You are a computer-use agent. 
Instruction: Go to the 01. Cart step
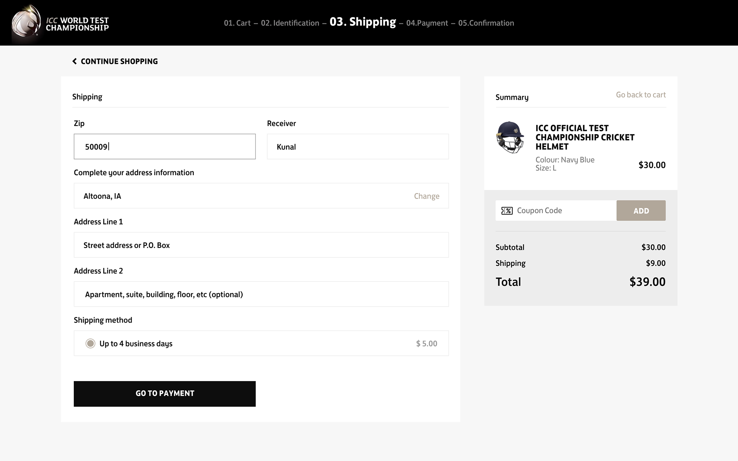237,23
